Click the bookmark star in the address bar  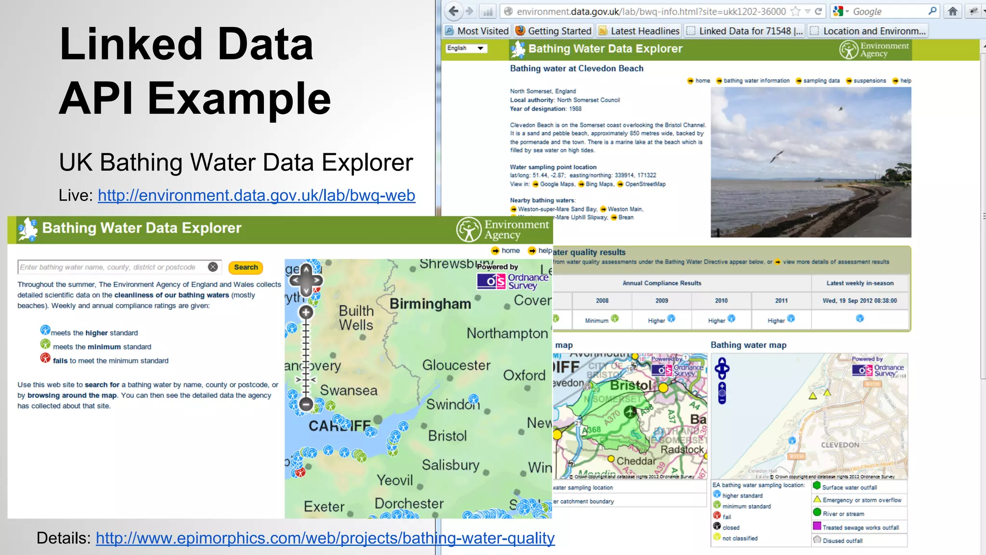(x=796, y=11)
